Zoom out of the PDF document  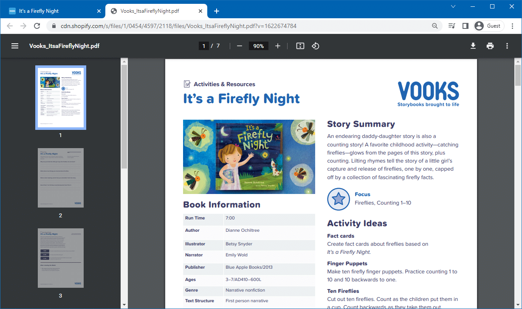[x=239, y=46]
